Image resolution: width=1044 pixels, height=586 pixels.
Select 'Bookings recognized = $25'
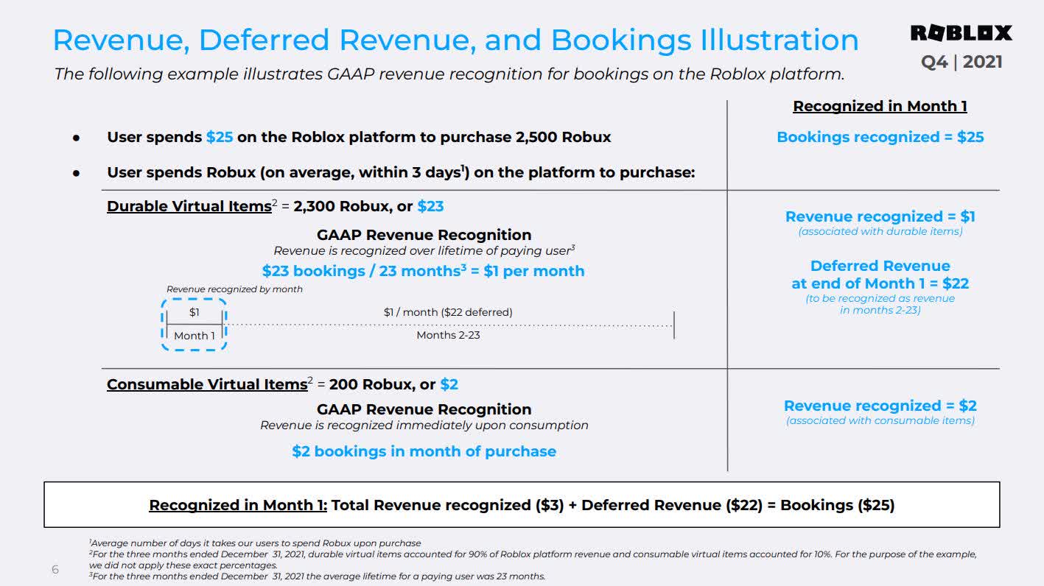pyautogui.click(x=880, y=137)
